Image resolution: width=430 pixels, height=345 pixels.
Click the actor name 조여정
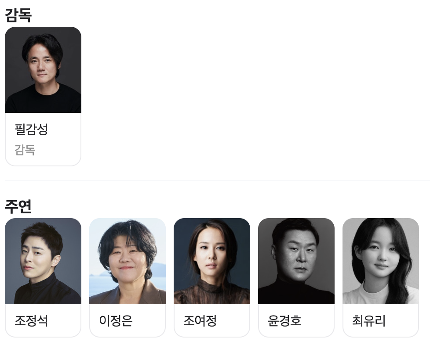(200, 320)
